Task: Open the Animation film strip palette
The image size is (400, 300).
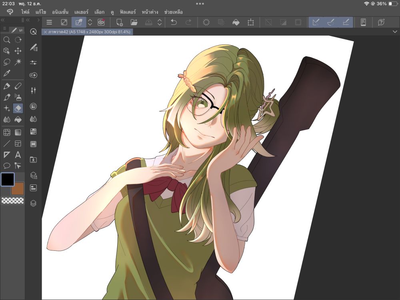Action: (x=34, y=144)
